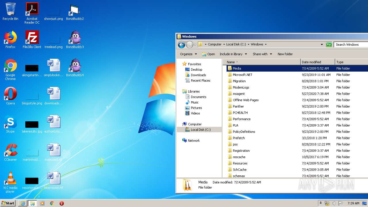Launch Firefox from the desktop

pyautogui.click(x=10, y=40)
